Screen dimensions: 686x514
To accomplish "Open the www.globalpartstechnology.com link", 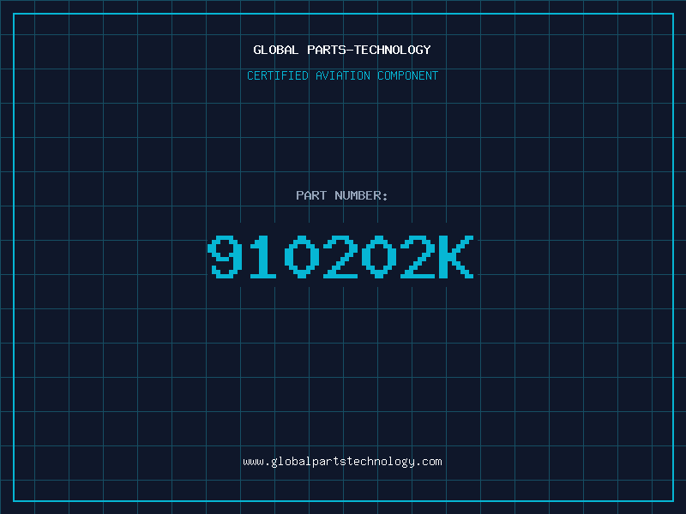I will click(x=342, y=462).
